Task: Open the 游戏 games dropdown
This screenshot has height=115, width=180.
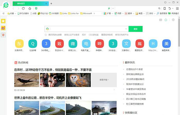Action: click(150, 13)
